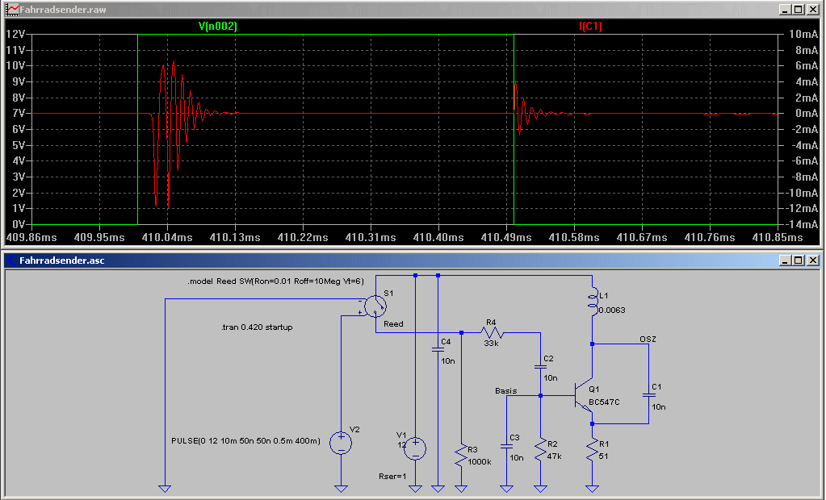This screenshot has height=500, width=826.
Task: Select the R1 51 ohm resistor symbol
Action: [592, 451]
